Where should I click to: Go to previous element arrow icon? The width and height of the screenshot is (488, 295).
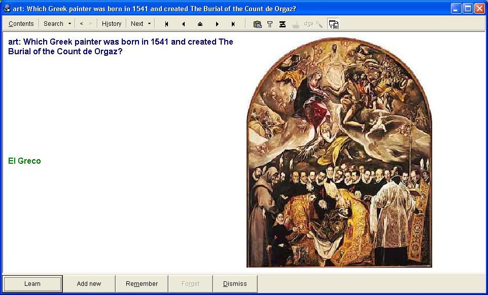click(x=183, y=24)
